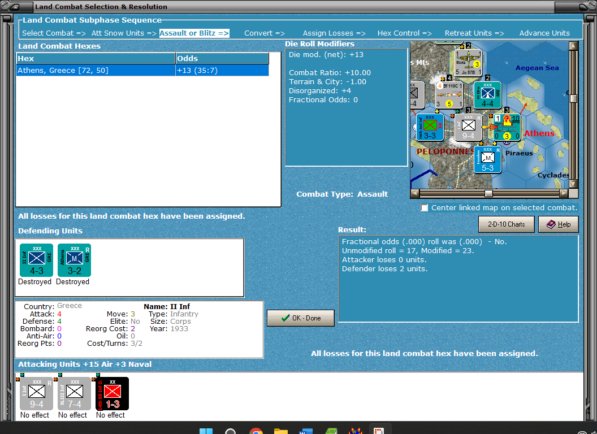Open Chrome from the taskbar
The image size is (597, 434).
coord(256,431)
